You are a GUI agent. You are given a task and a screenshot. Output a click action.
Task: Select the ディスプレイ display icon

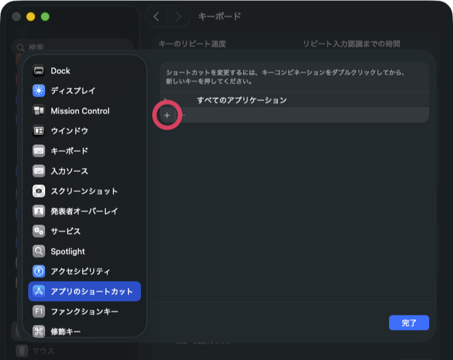(39, 91)
